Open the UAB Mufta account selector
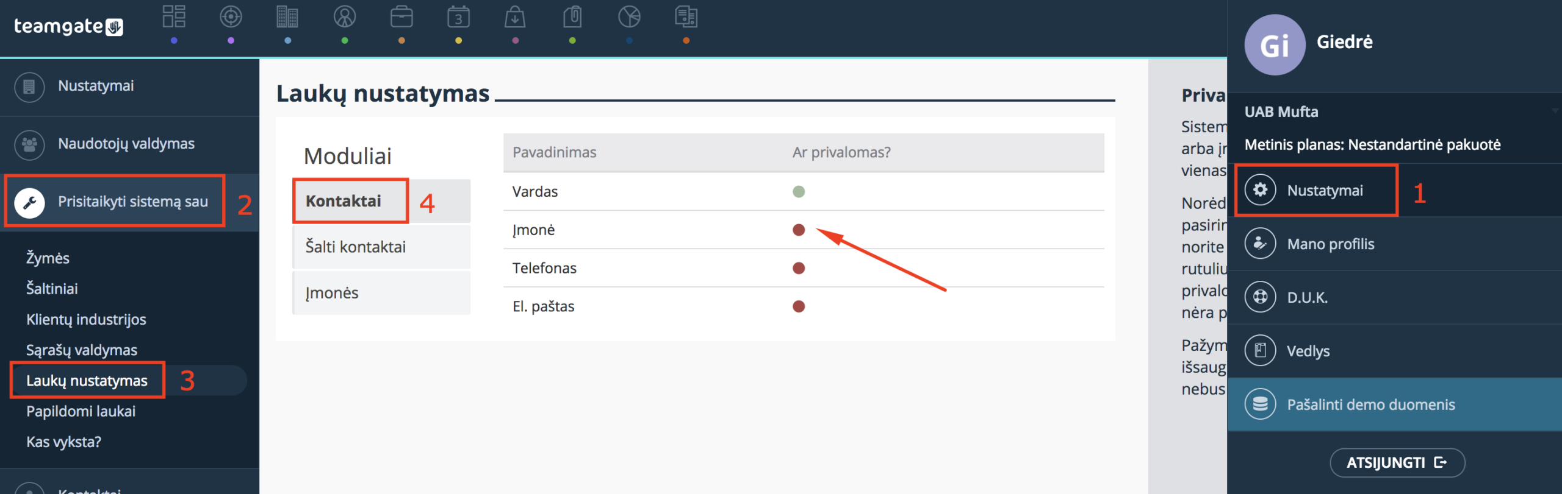Viewport: 1562px width, 494px height. pos(1394,111)
